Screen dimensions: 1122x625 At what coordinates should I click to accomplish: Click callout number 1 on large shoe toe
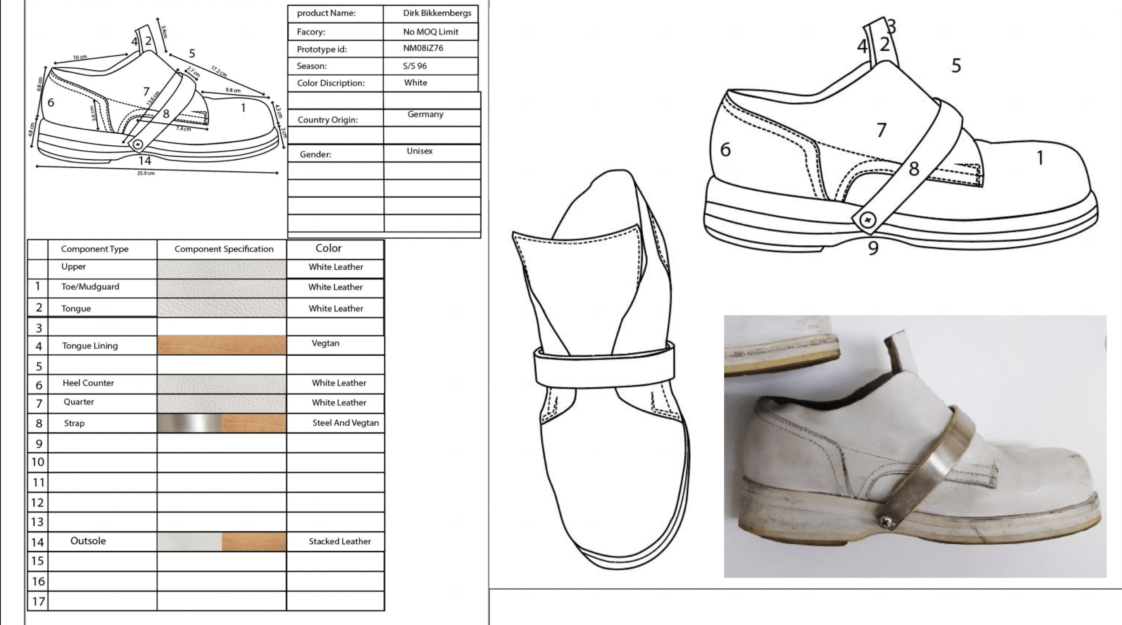point(1040,158)
